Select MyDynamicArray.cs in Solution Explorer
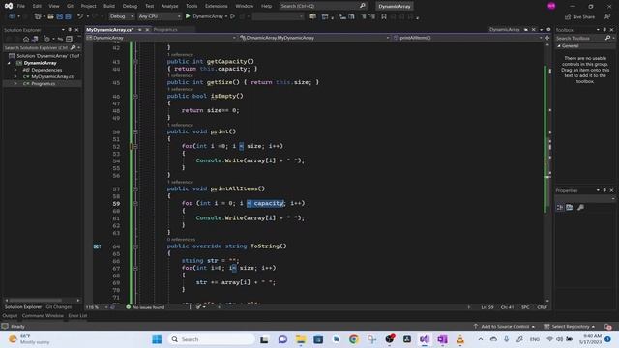This screenshot has height=348, width=619. [x=52, y=77]
